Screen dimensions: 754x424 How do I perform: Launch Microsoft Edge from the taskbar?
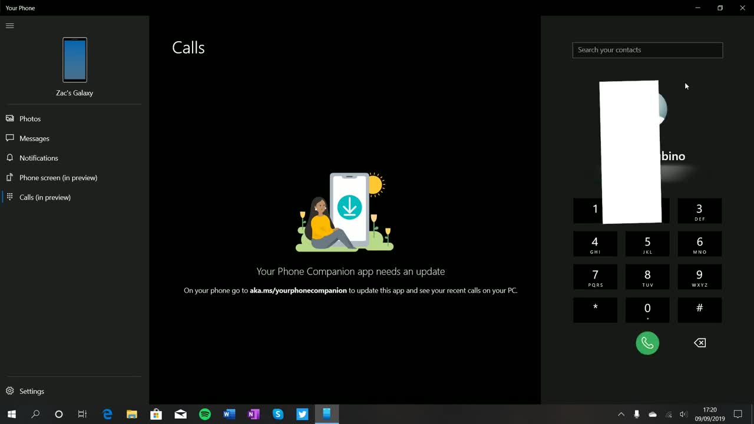107,414
